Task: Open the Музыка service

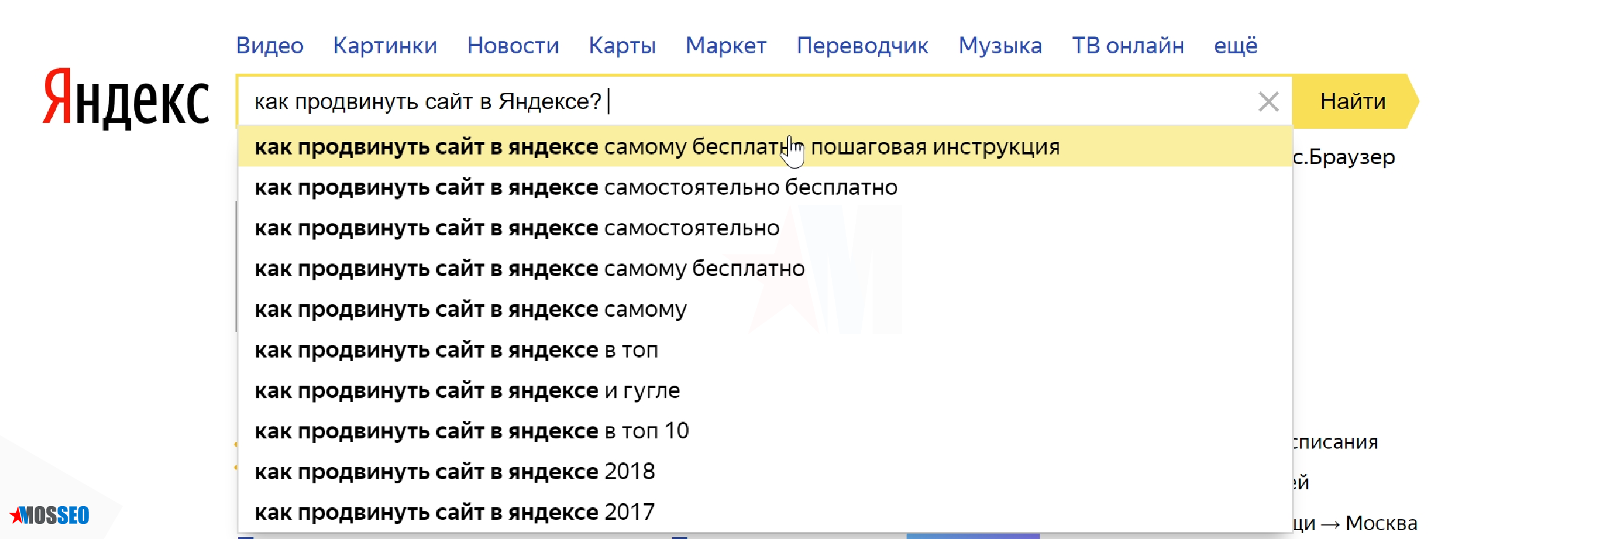Action: 1000,45
